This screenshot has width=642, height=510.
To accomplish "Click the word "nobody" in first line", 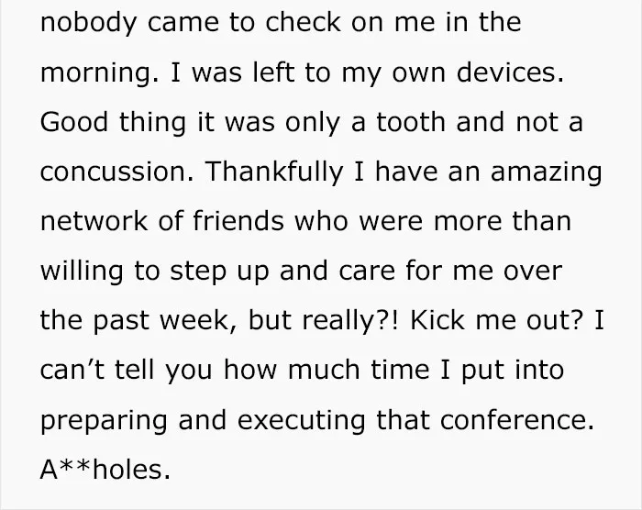I will click(88, 23).
